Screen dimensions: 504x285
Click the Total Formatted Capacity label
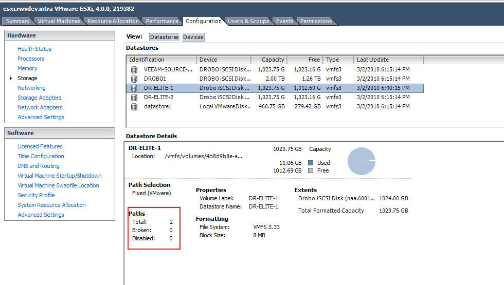331,211
